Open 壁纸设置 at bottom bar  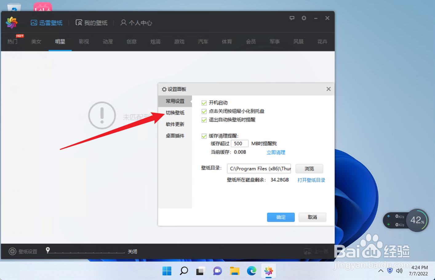click(23, 251)
